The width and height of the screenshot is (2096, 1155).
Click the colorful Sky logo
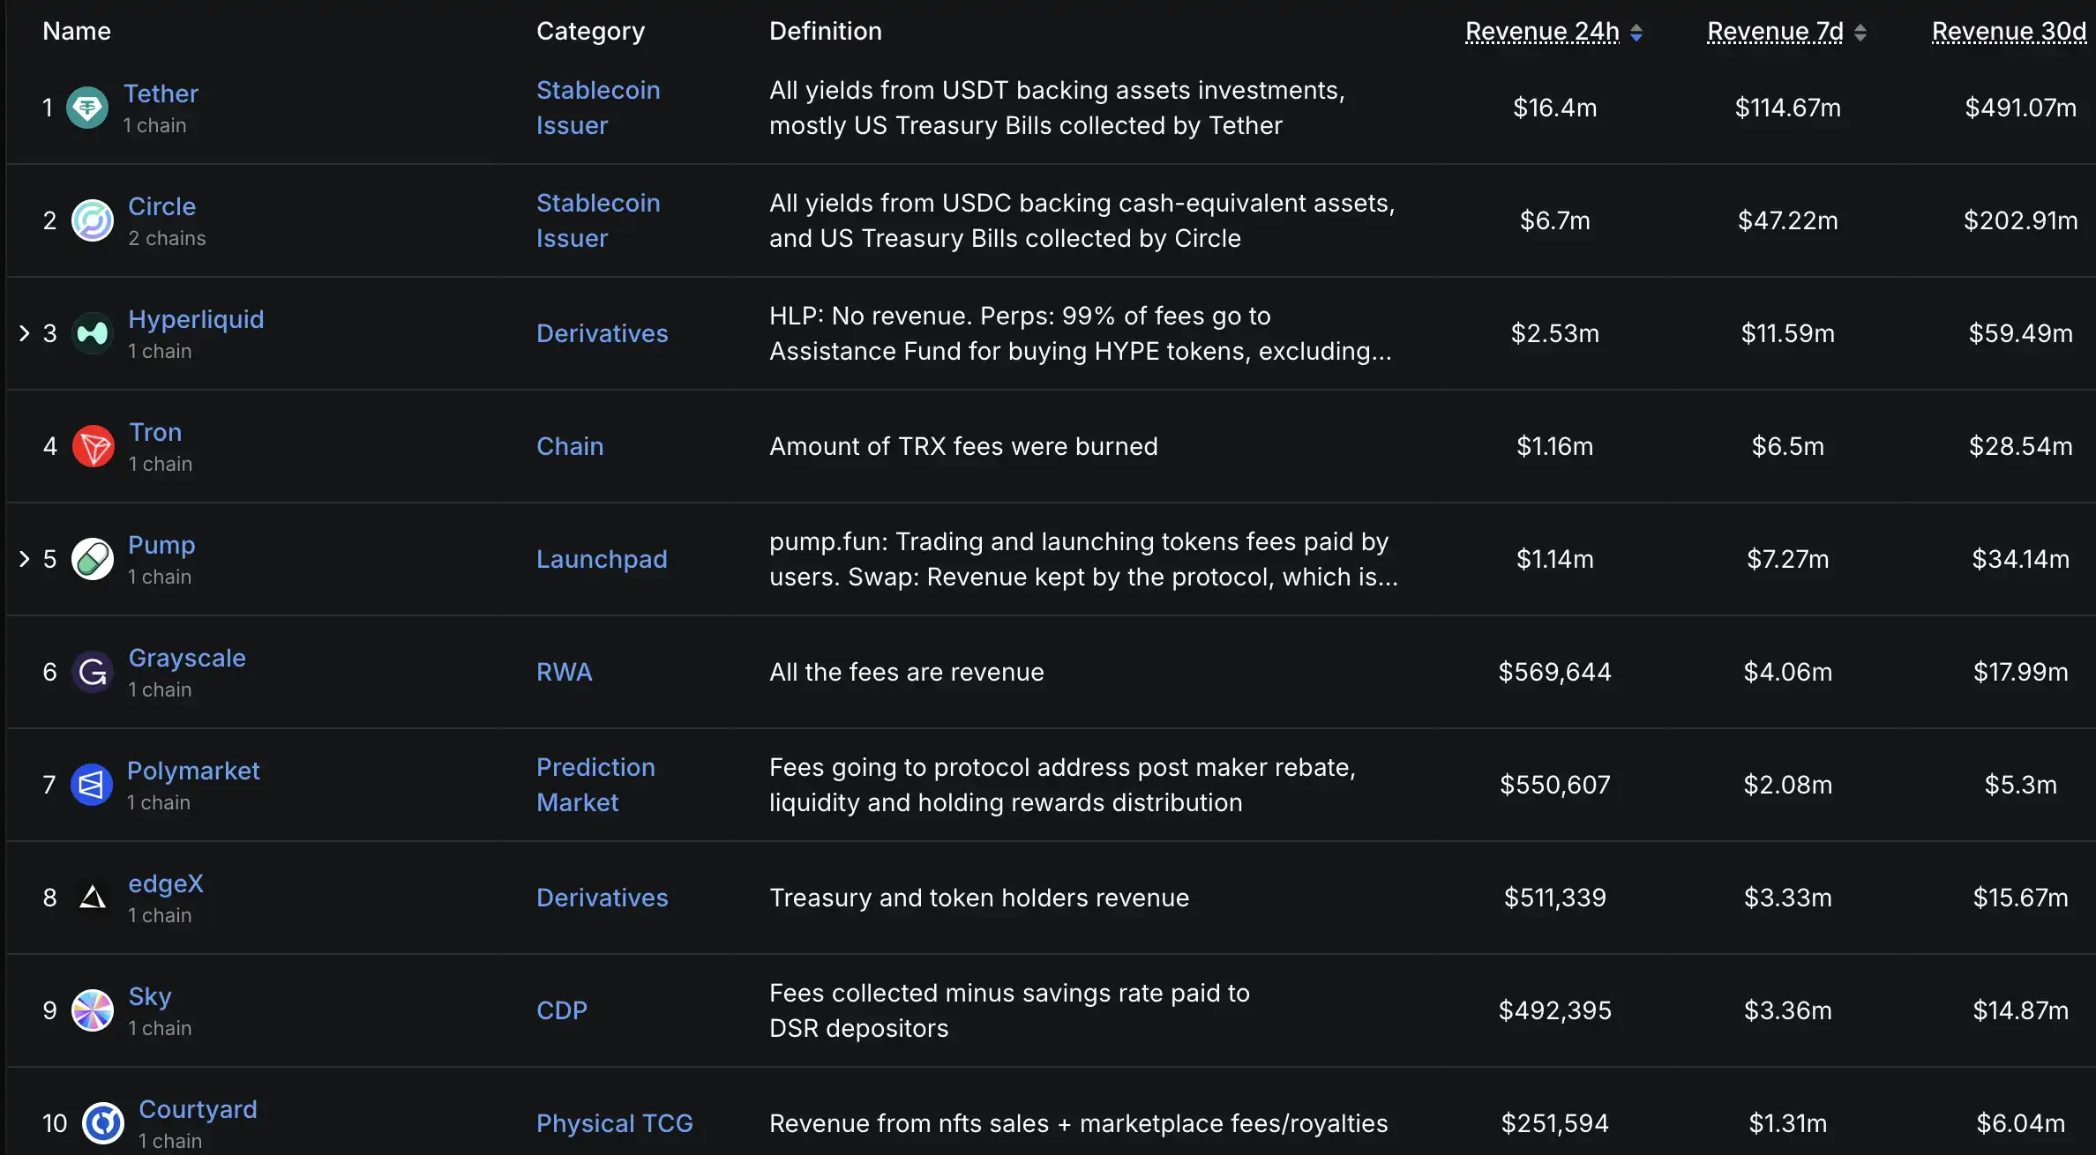pos(93,1010)
